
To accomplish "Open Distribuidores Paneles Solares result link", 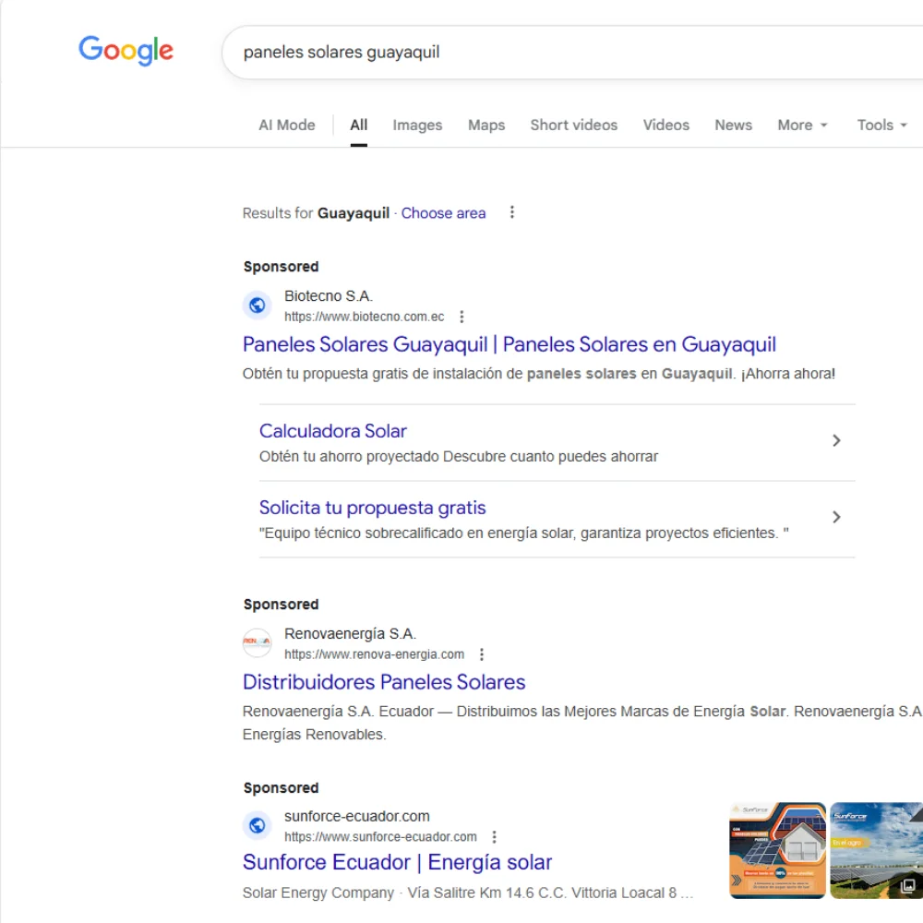I will click(x=384, y=682).
